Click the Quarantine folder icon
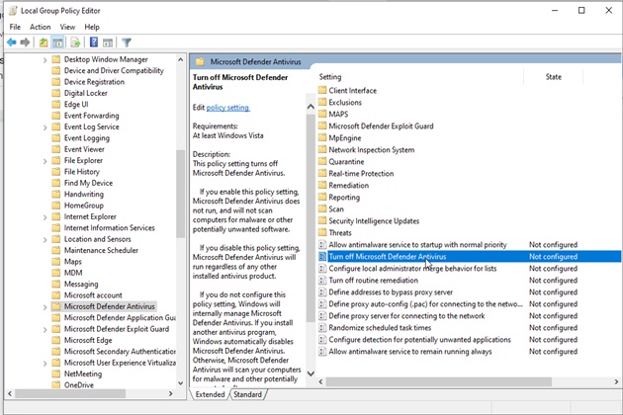623x415 pixels. (322, 162)
